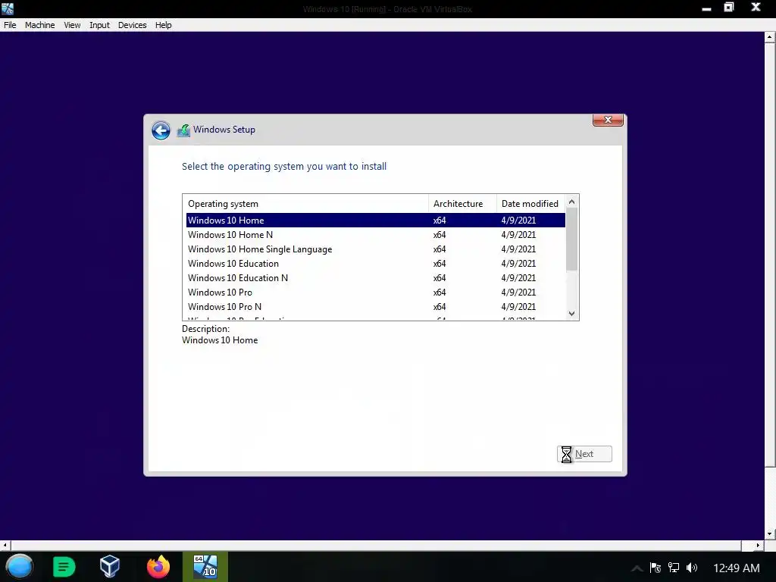Image resolution: width=776 pixels, height=582 pixels.
Task: Select Windows 10 Home Single Language
Action: point(376,249)
